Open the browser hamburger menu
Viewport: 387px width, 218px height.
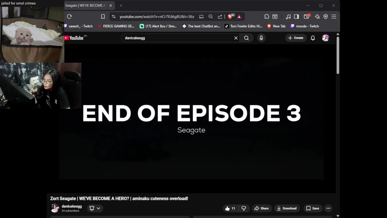click(x=334, y=17)
